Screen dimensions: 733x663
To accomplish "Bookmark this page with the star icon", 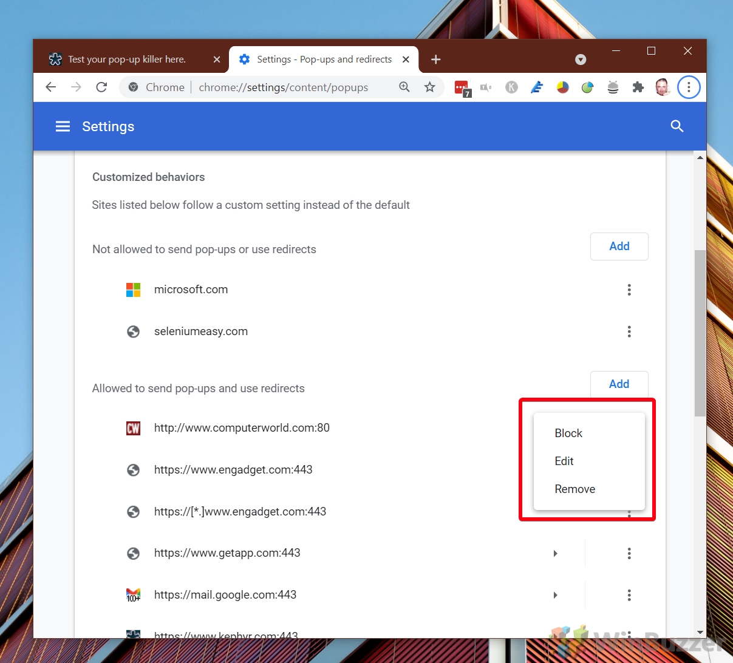I will [x=430, y=87].
